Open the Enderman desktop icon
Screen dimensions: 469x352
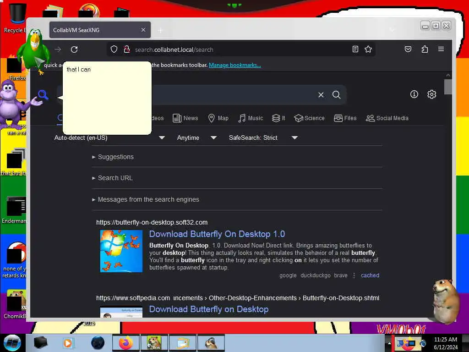(x=14, y=210)
